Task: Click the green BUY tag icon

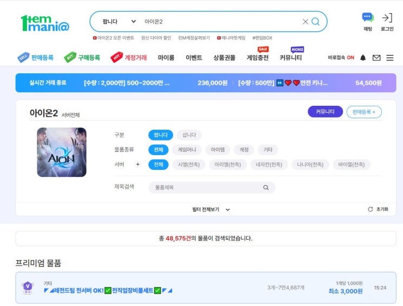Action: click(70, 57)
